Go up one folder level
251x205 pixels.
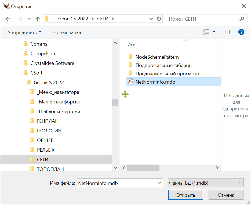pyautogui.click(x=38, y=19)
